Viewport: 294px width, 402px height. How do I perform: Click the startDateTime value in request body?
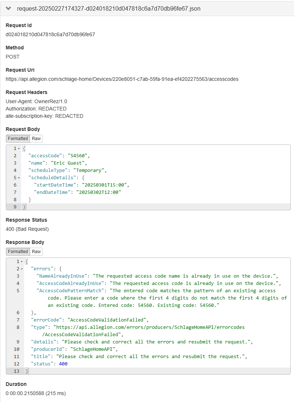[106, 185]
